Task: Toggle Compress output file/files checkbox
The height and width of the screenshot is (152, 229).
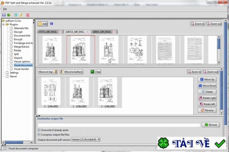Action: 39,135
